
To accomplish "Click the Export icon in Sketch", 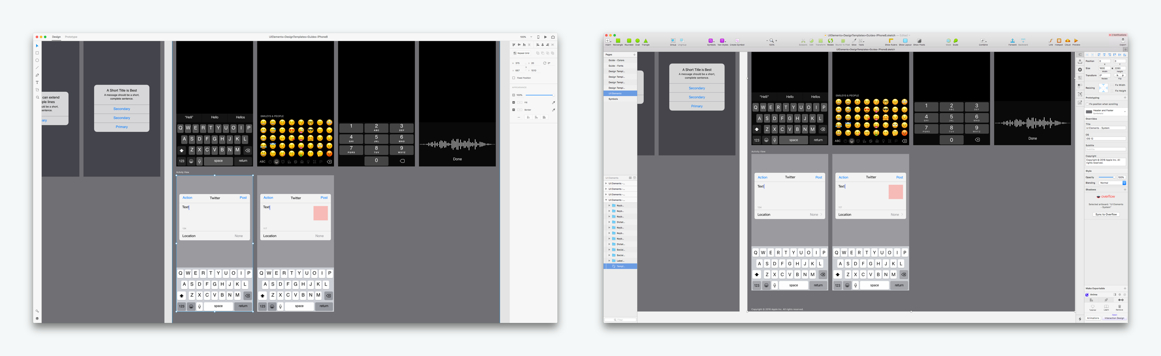I will 1123,42.
